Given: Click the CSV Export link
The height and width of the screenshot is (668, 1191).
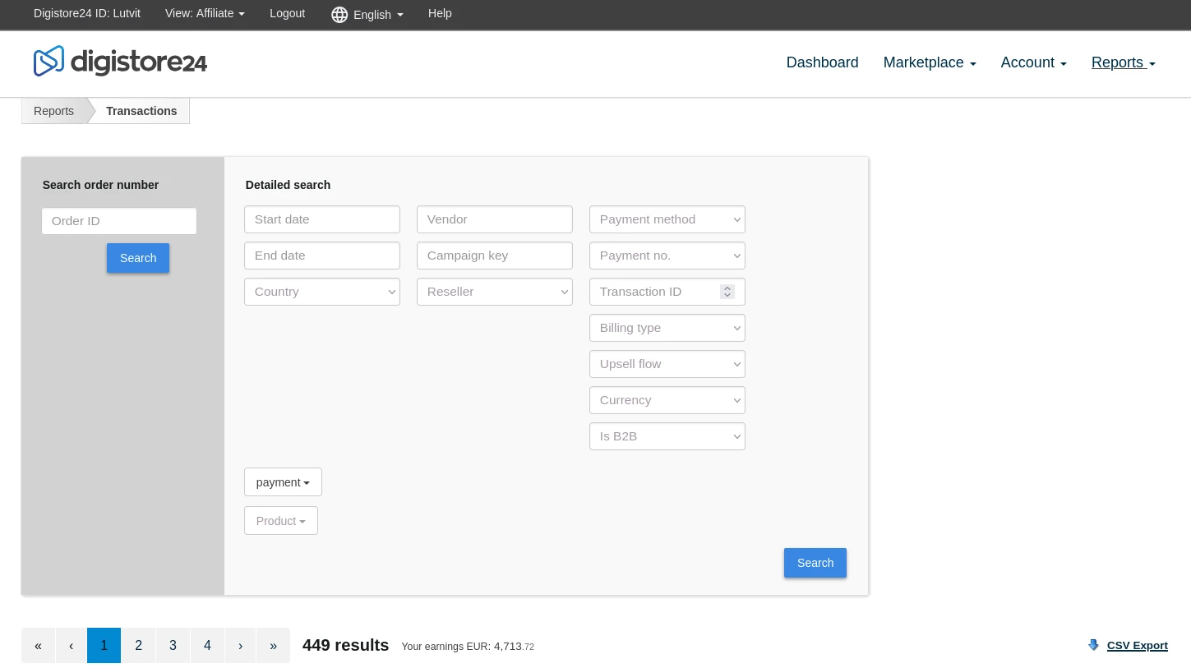Looking at the screenshot, I should tap(1137, 645).
